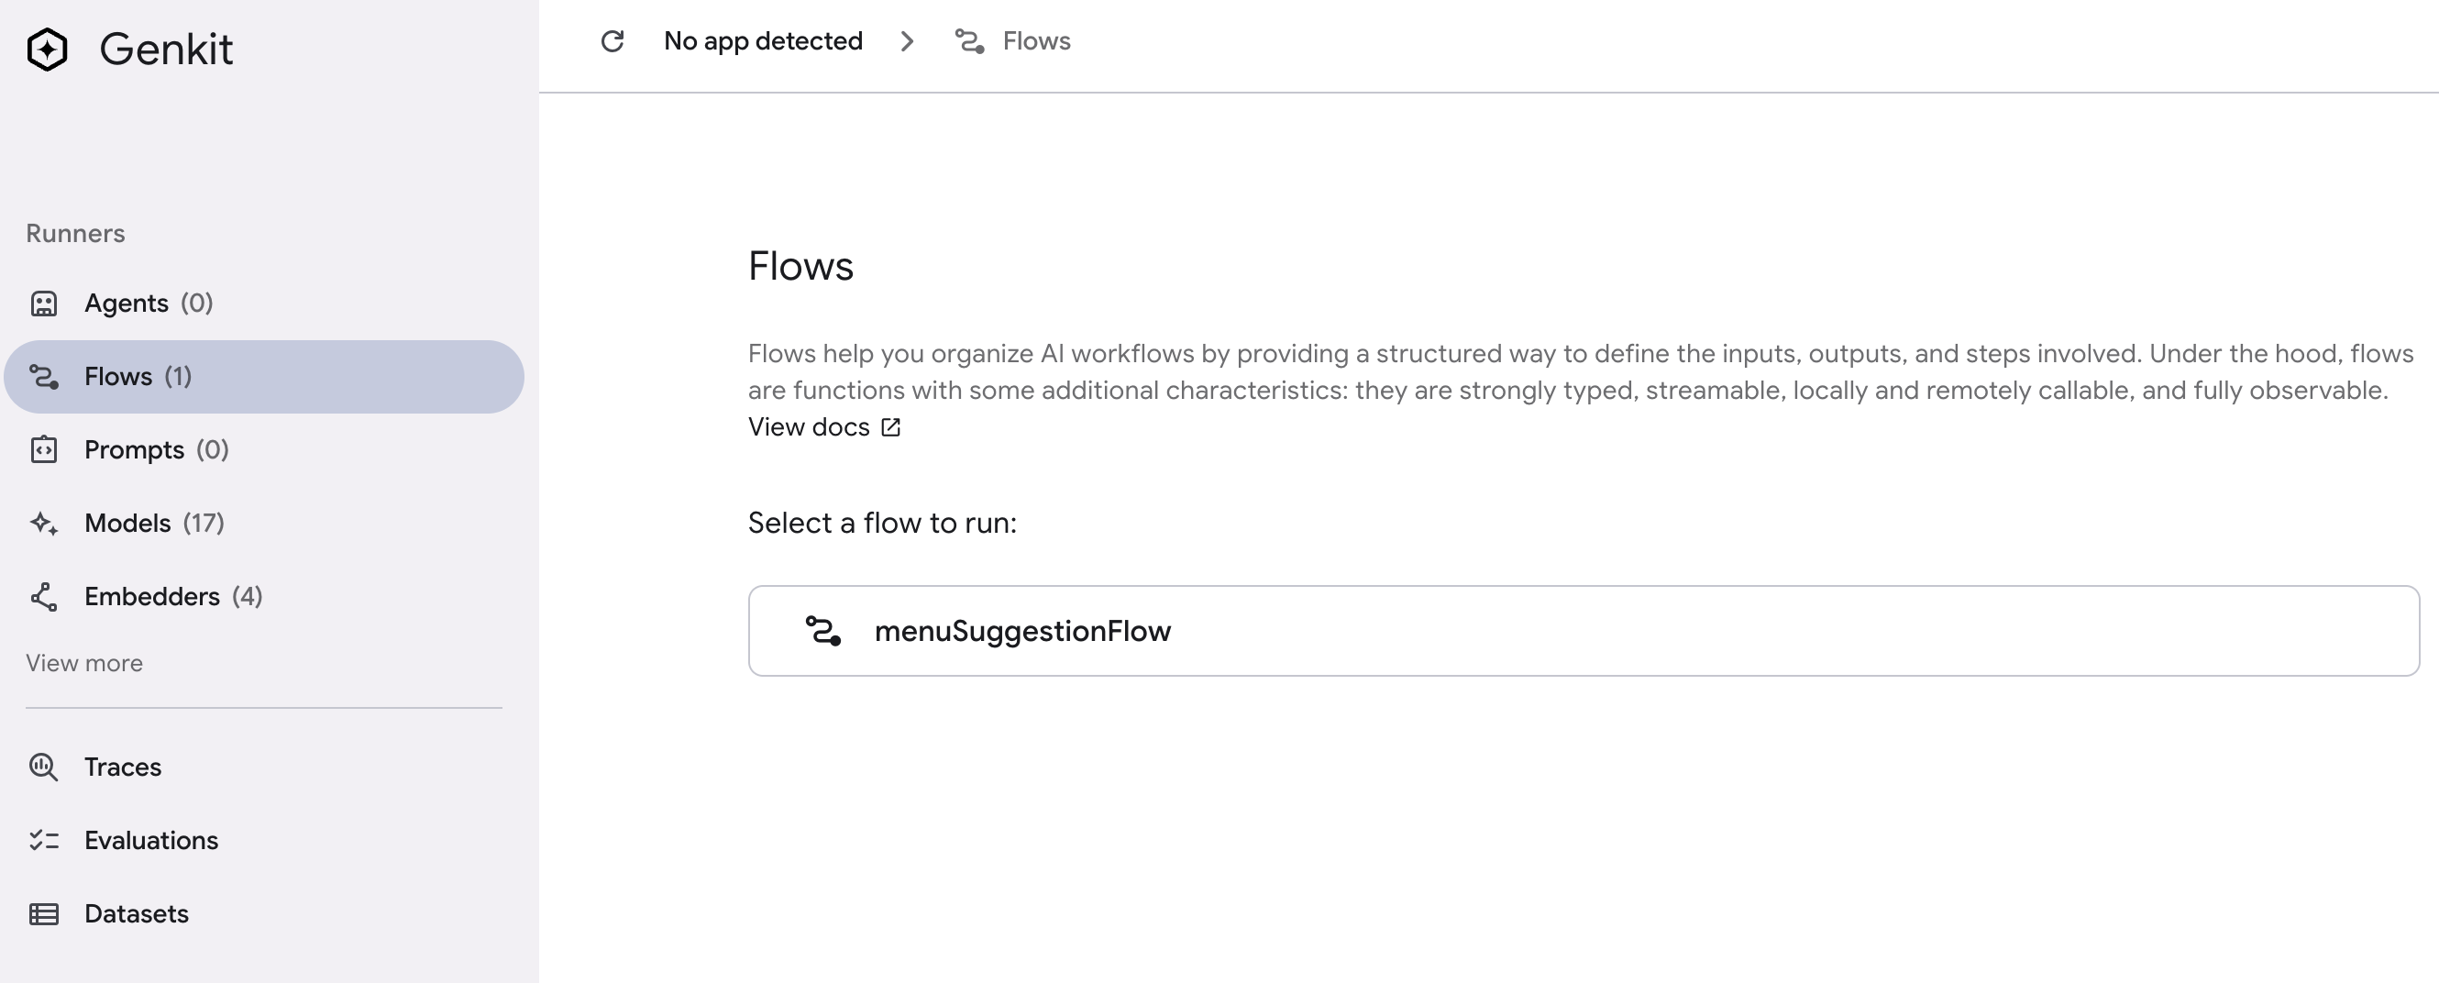This screenshot has width=2439, height=983.
Task: Click the external link icon after View docs
Action: click(x=891, y=427)
